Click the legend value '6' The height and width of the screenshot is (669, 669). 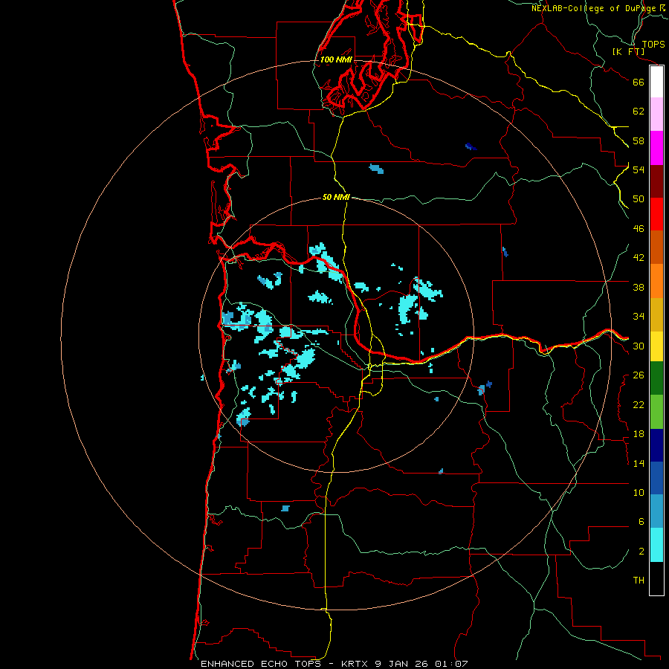641,522
